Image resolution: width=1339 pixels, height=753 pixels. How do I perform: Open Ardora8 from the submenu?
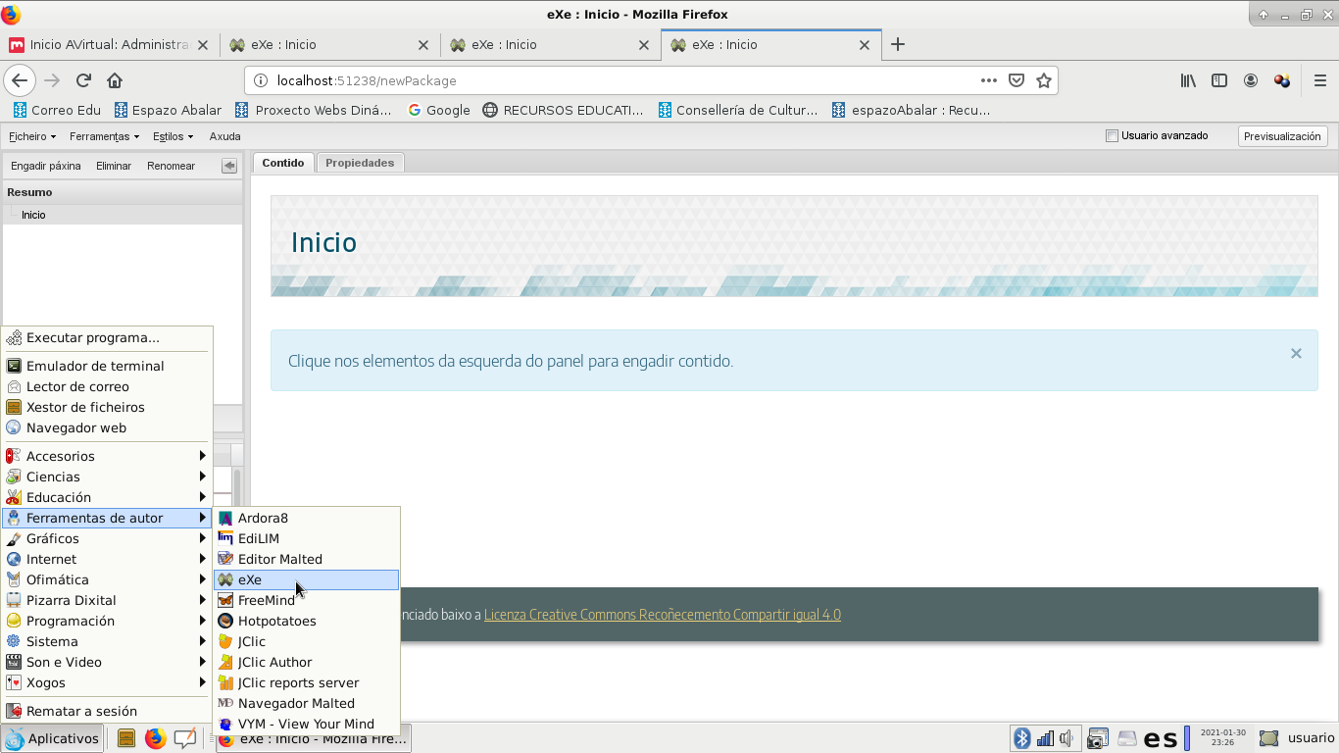tap(263, 518)
